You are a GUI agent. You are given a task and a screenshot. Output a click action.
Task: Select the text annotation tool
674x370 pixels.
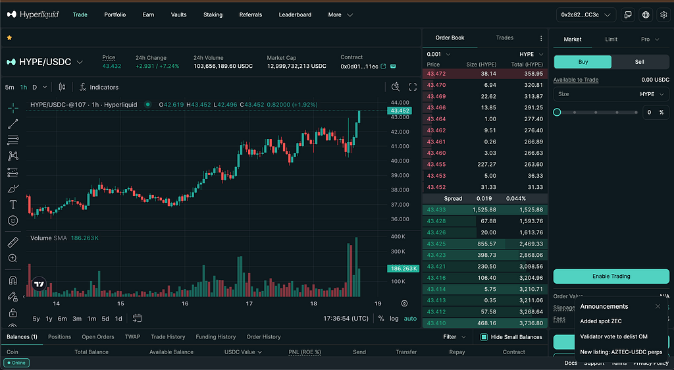(13, 205)
